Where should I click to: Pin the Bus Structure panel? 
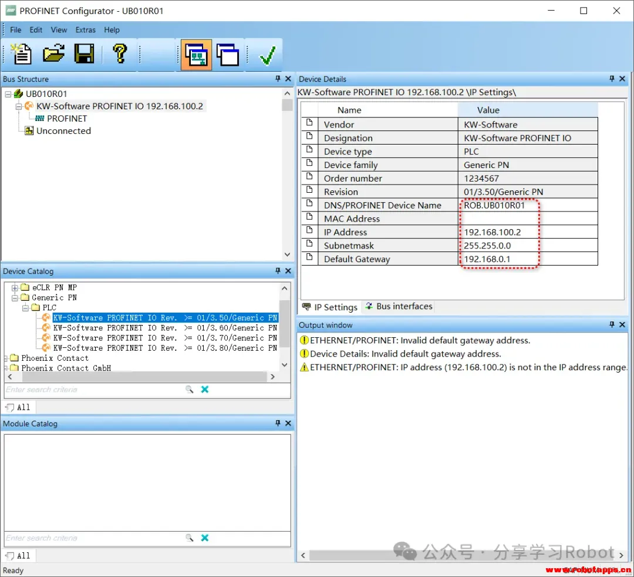[278, 79]
